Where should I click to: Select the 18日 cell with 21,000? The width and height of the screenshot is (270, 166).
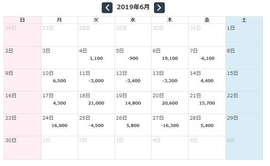pos(96,103)
